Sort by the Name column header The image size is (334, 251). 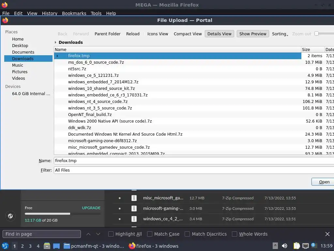pos(178,50)
